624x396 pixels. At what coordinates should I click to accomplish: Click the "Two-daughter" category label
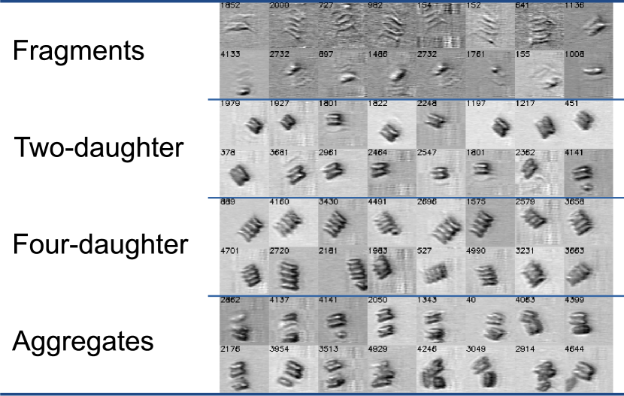98,148
